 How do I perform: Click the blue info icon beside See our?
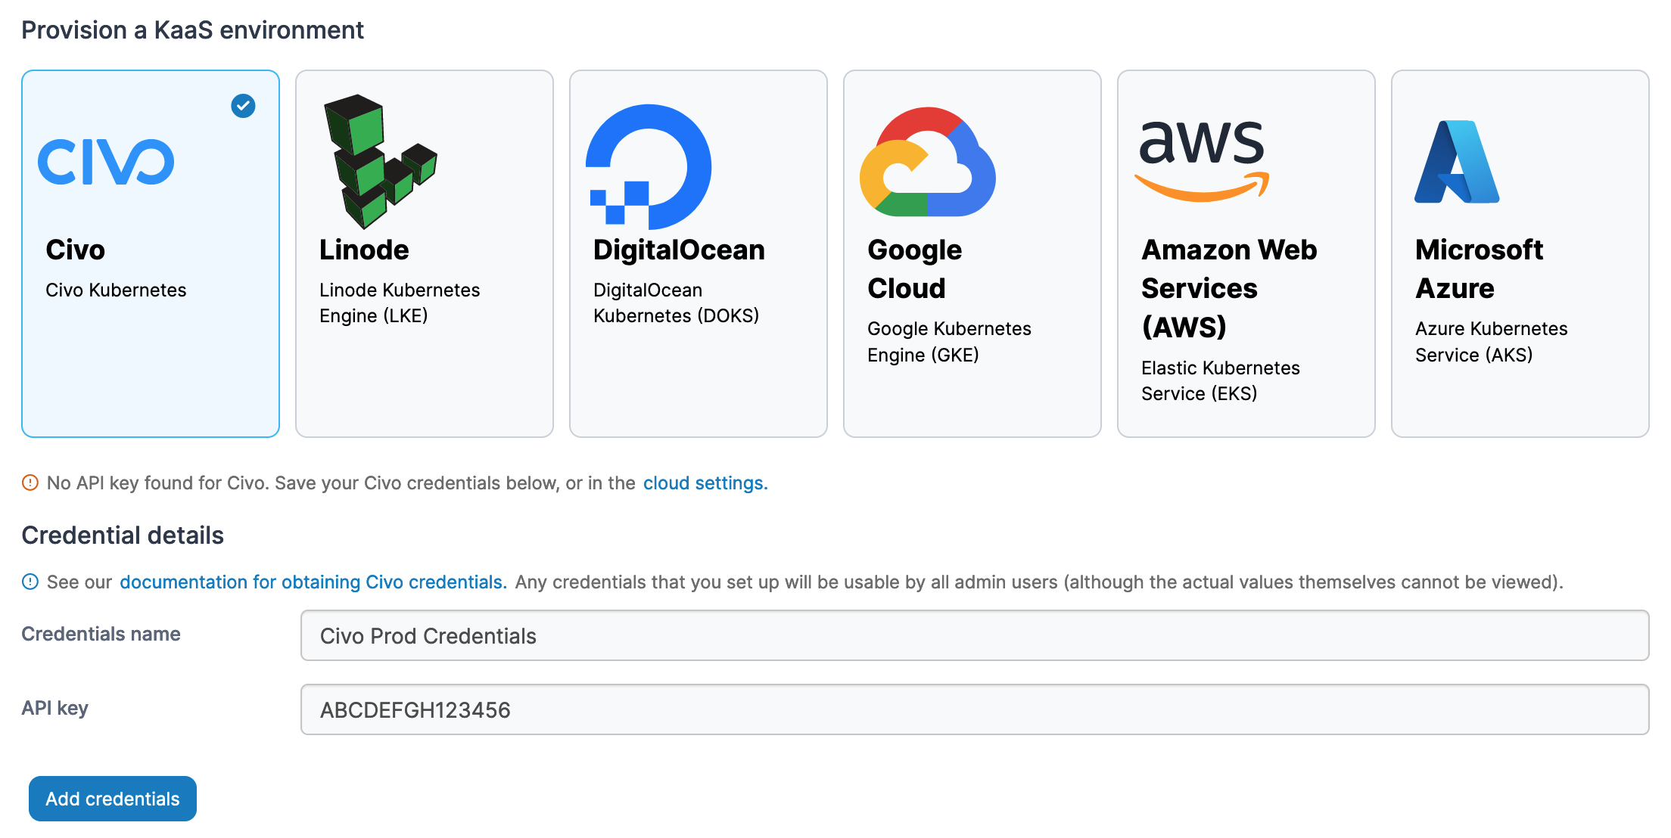point(30,582)
